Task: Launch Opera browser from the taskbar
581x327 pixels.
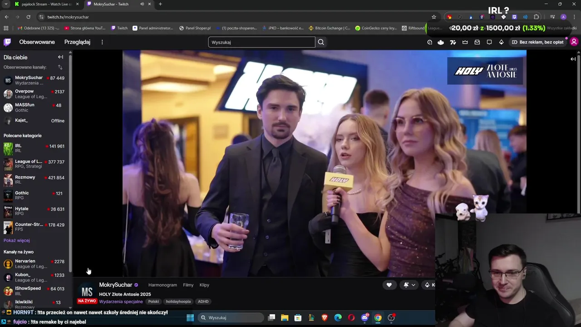Action: [x=351, y=317]
